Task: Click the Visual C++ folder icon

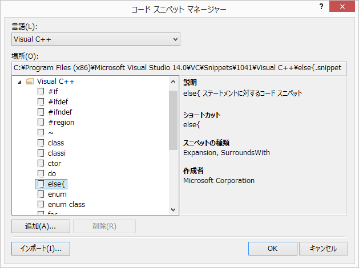Action: click(x=30, y=82)
